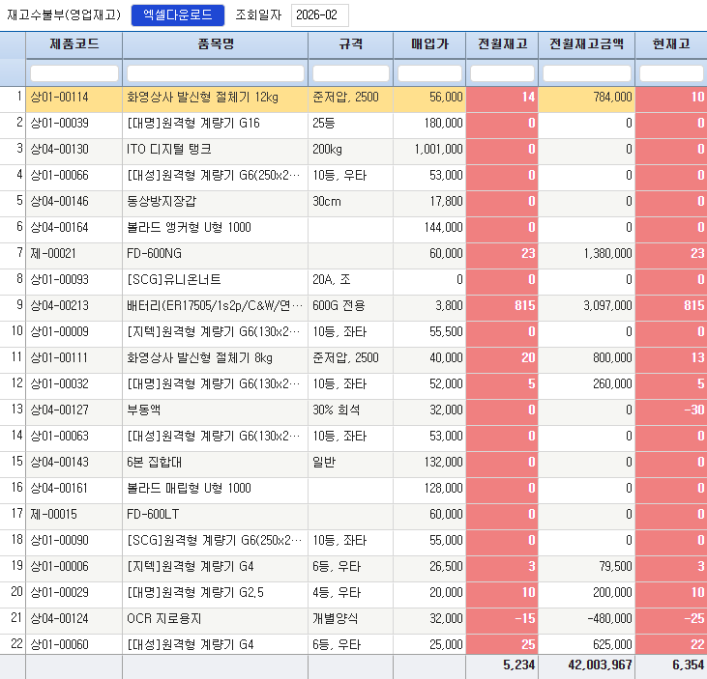
Task: Sort by the 전월재고금액 column header
Action: 587,44
